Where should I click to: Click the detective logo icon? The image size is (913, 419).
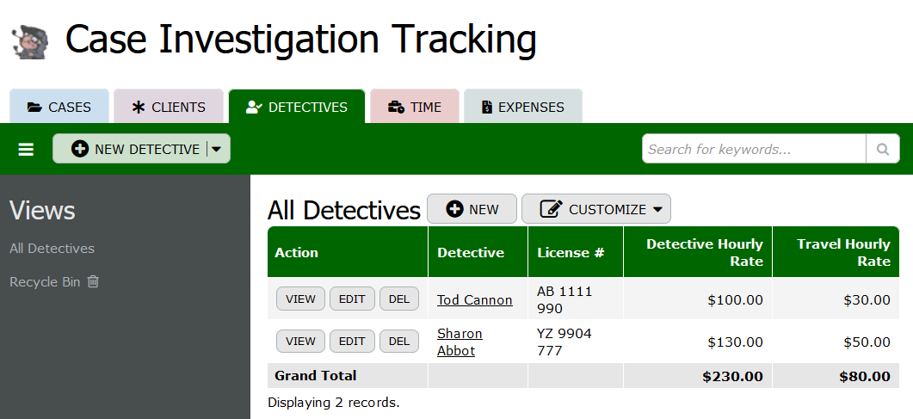tap(29, 41)
